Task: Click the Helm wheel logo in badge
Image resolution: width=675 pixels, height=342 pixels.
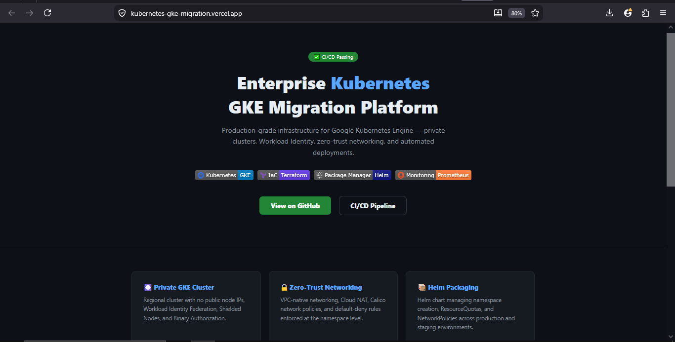Action: point(319,175)
